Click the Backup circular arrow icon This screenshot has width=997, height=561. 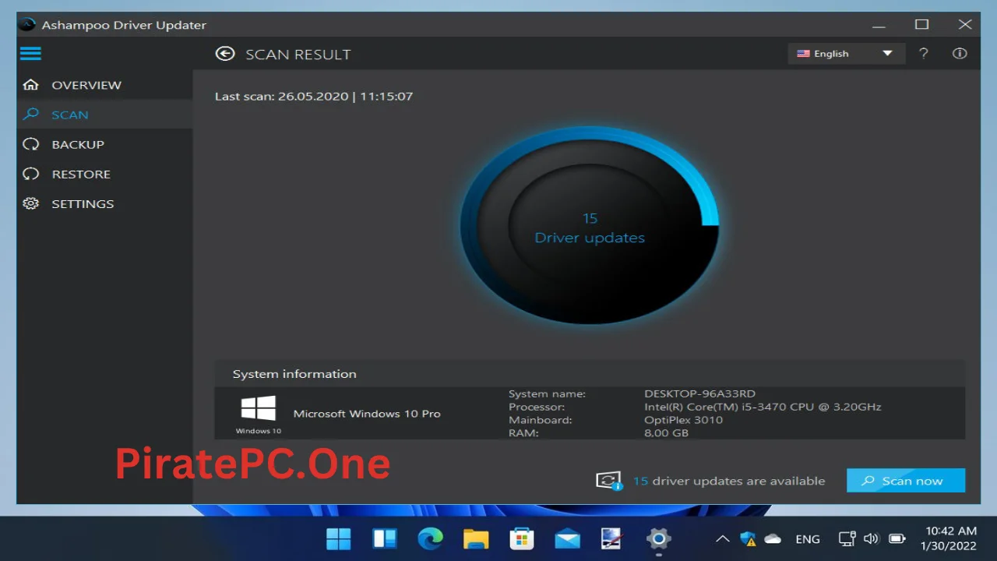click(30, 144)
